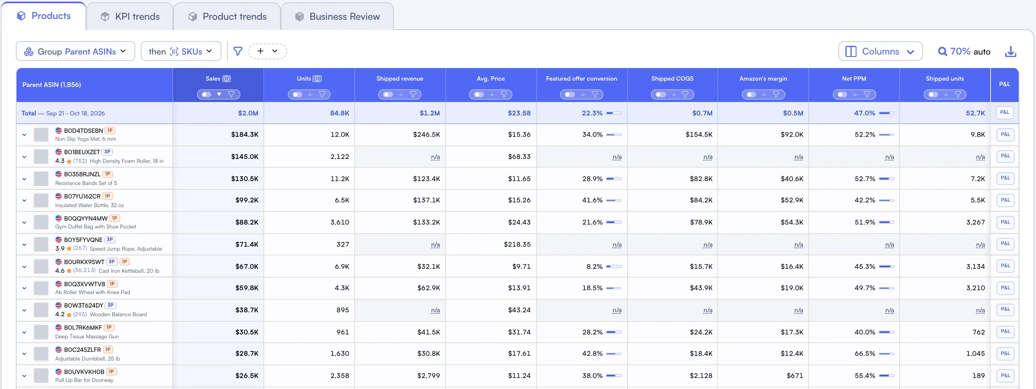Click the info icon beside Sales header
This screenshot has height=389, width=1036.
[x=227, y=78]
